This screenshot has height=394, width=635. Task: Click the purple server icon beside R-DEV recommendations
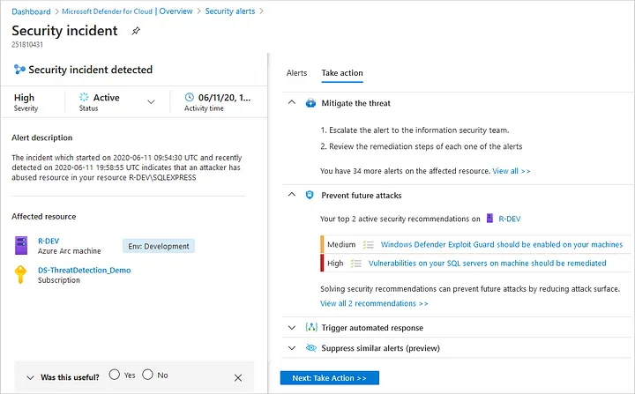(x=489, y=219)
